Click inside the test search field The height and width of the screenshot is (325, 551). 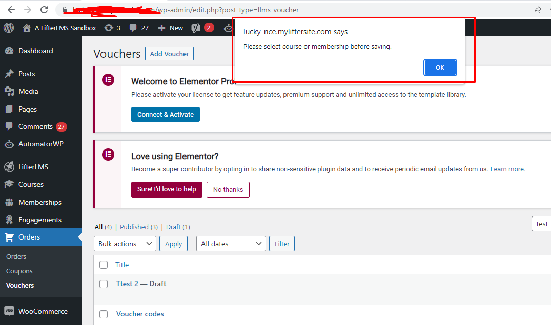(x=541, y=224)
